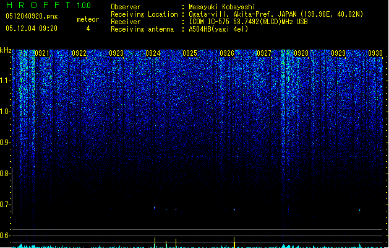Click the 0930 time marker
This screenshot has width=389, height=248.
375,53
